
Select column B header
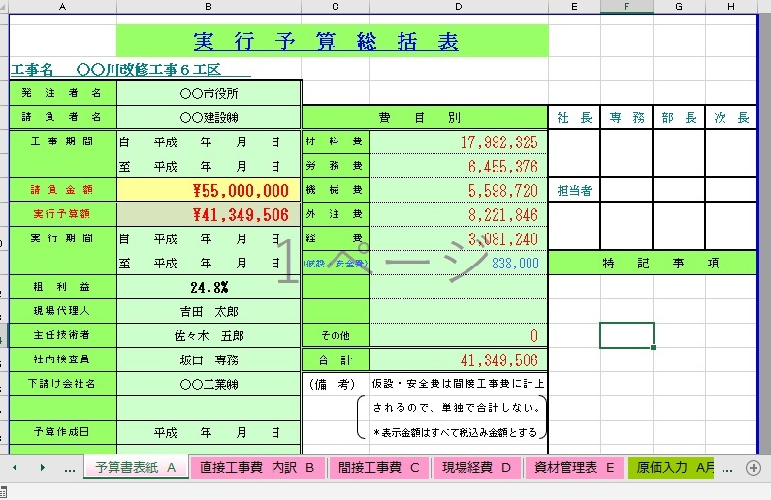tap(209, 7)
